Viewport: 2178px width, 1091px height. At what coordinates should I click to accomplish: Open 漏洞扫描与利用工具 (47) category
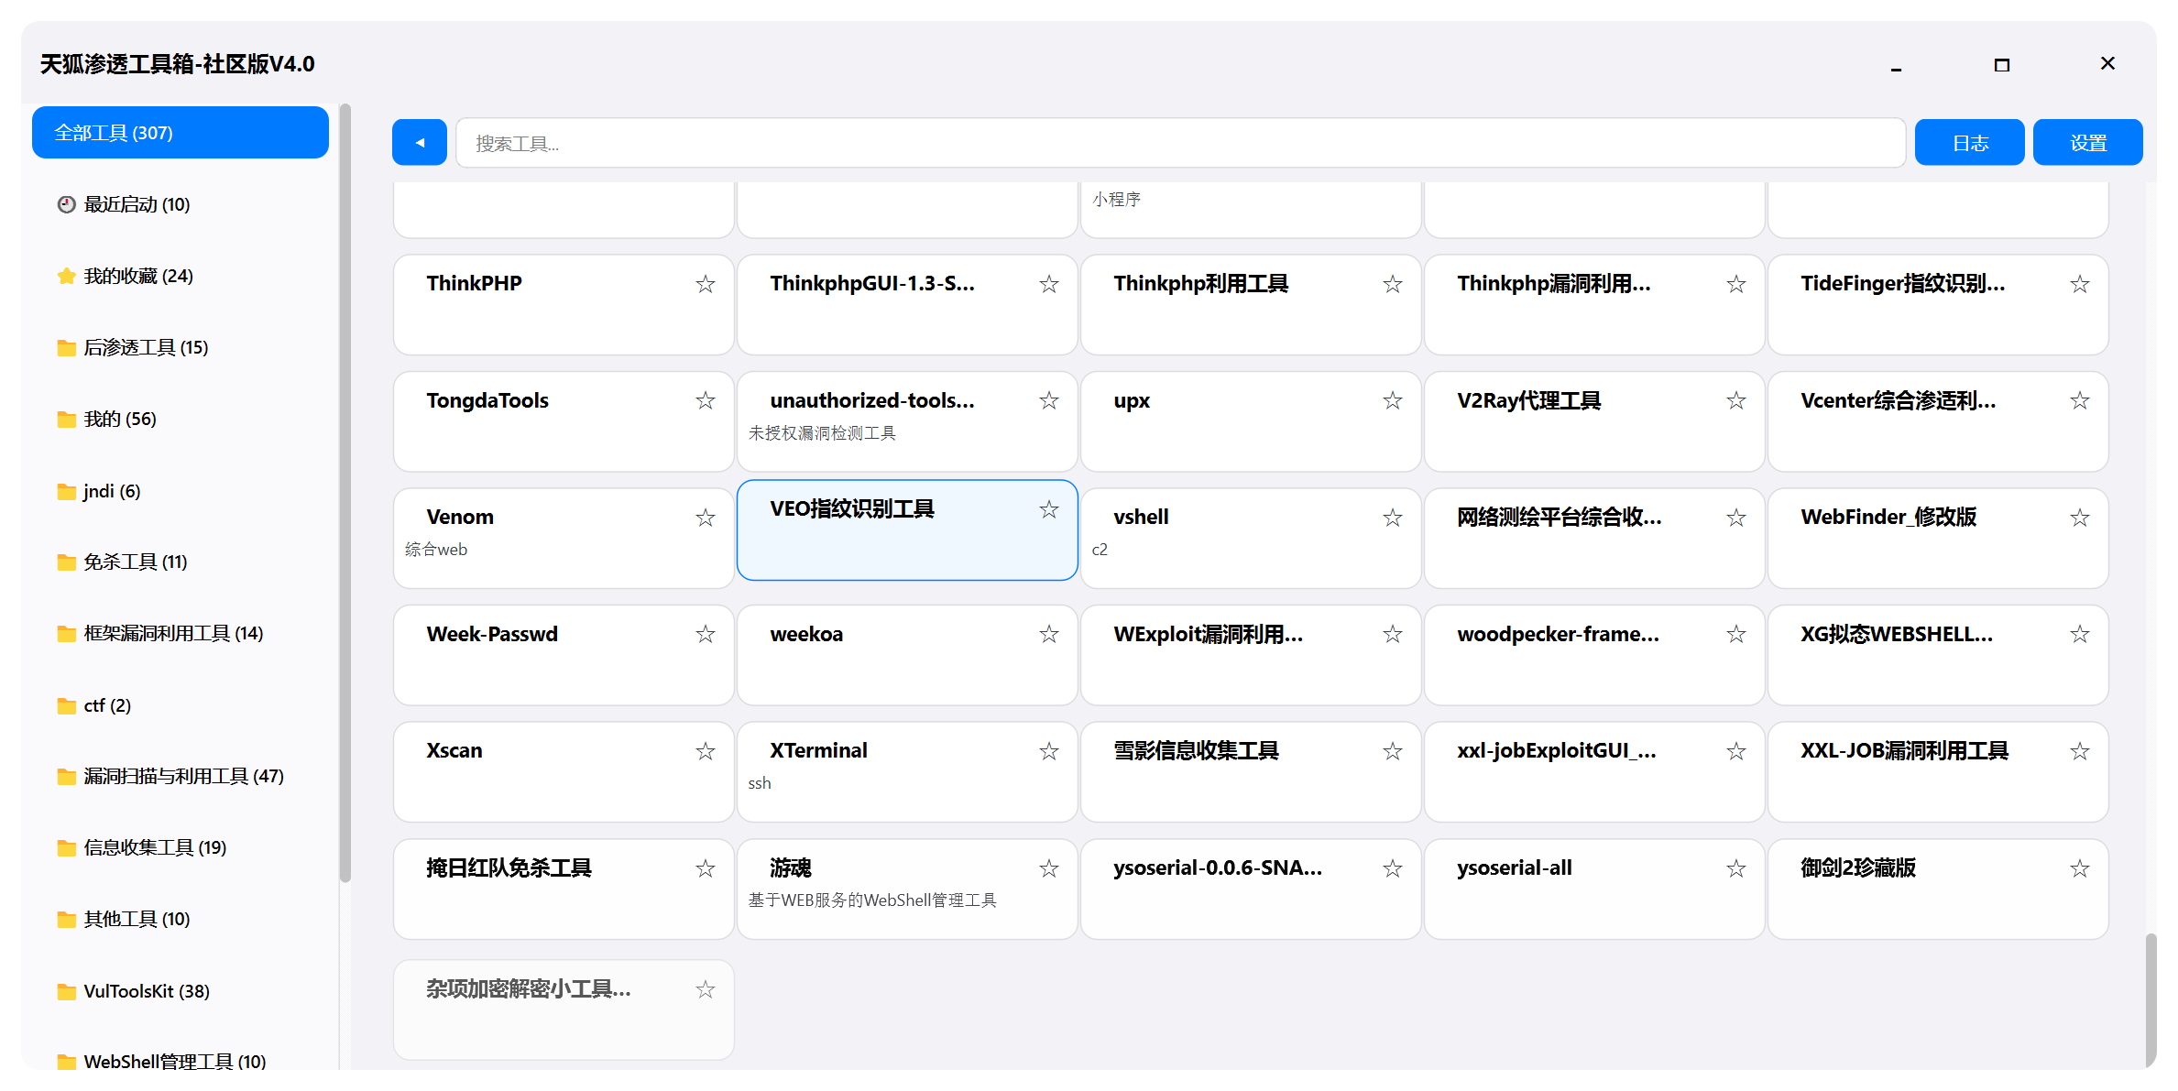181,776
